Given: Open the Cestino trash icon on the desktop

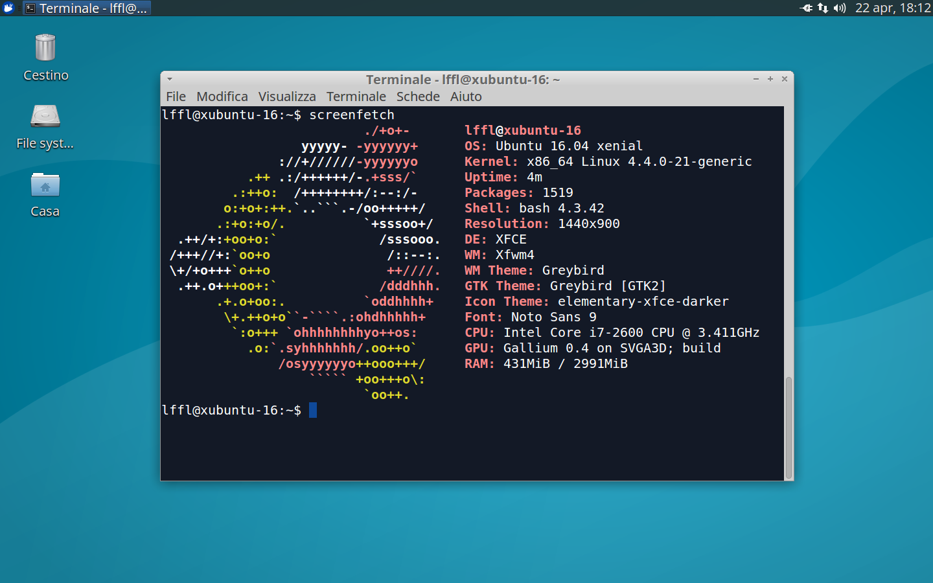Looking at the screenshot, I should click(x=45, y=47).
